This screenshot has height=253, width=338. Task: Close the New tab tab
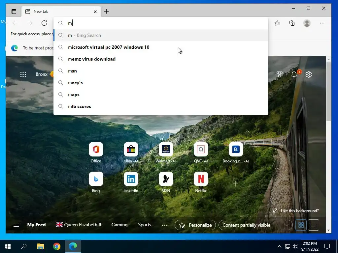click(x=95, y=12)
